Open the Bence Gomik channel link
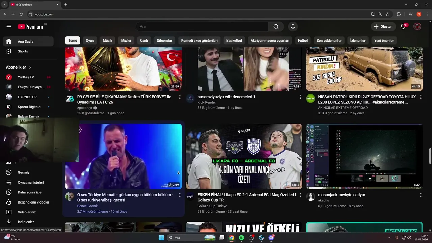 (87, 206)
